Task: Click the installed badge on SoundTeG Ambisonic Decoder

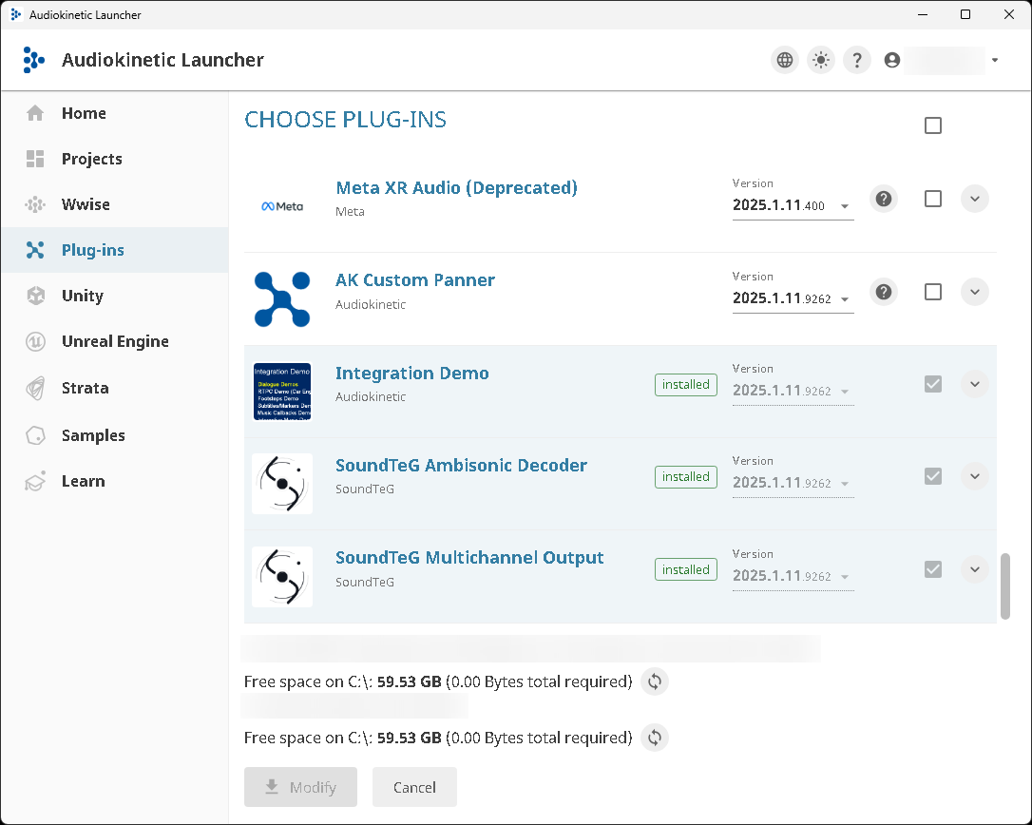Action: pos(686,477)
